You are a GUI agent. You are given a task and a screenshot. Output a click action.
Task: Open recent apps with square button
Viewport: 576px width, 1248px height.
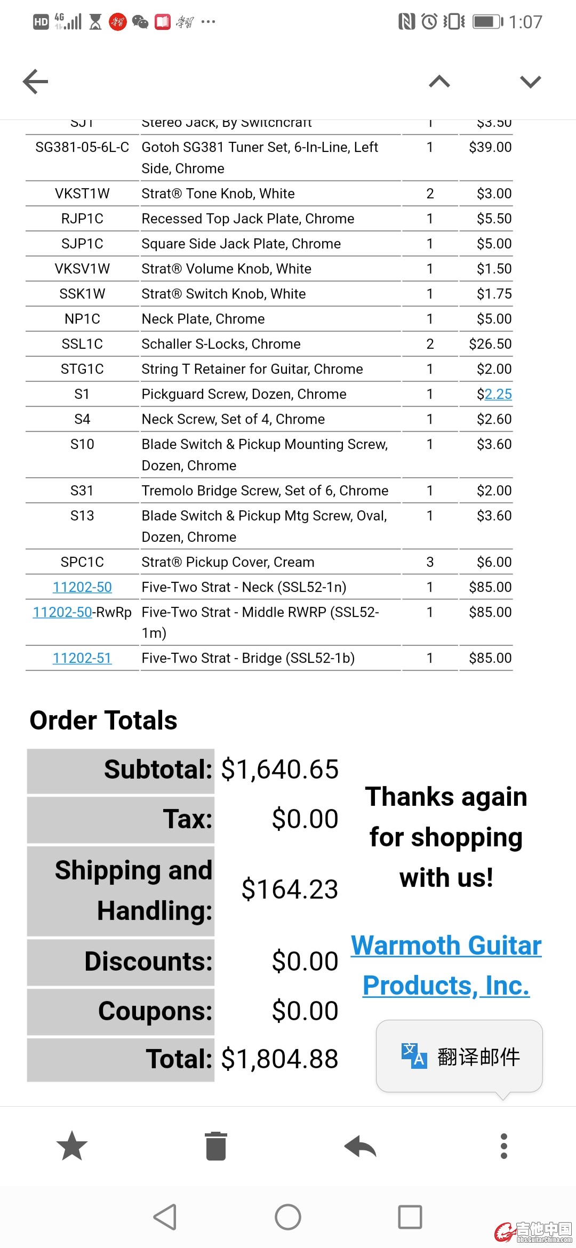click(x=410, y=1217)
